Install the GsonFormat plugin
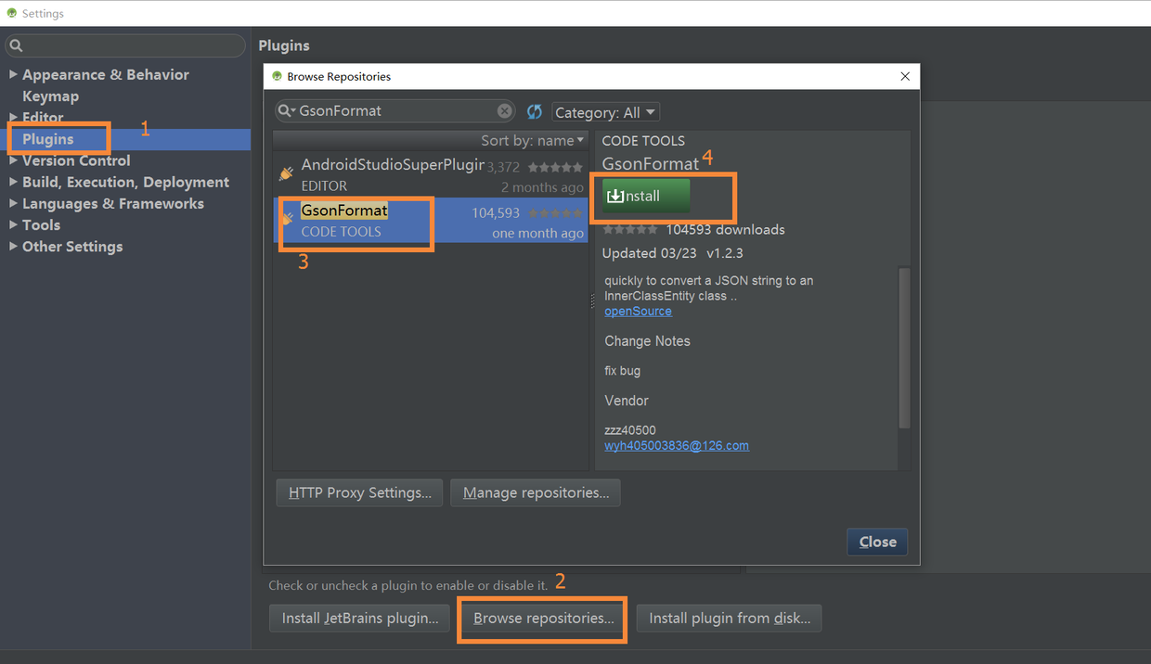Viewport: 1151px width, 664px height. (x=646, y=196)
